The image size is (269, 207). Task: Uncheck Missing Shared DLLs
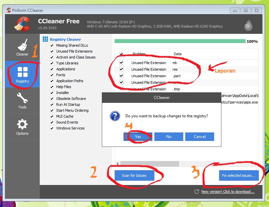pyautogui.click(x=52, y=45)
